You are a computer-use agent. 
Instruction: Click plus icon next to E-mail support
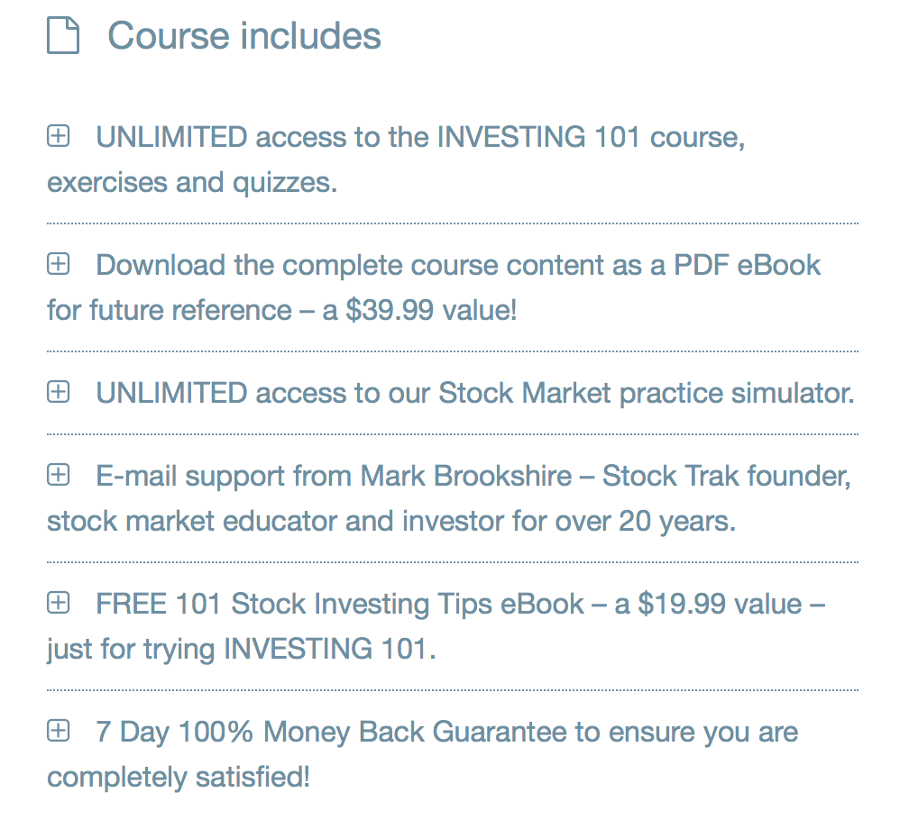pyautogui.click(x=58, y=475)
